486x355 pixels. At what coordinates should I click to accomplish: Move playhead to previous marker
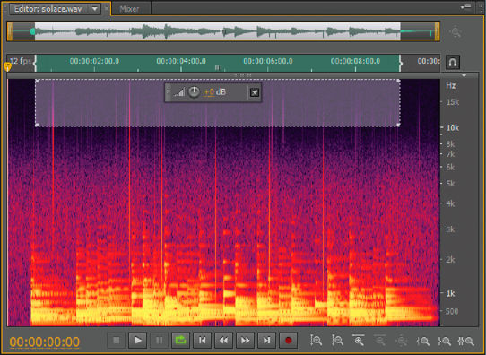click(x=202, y=341)
